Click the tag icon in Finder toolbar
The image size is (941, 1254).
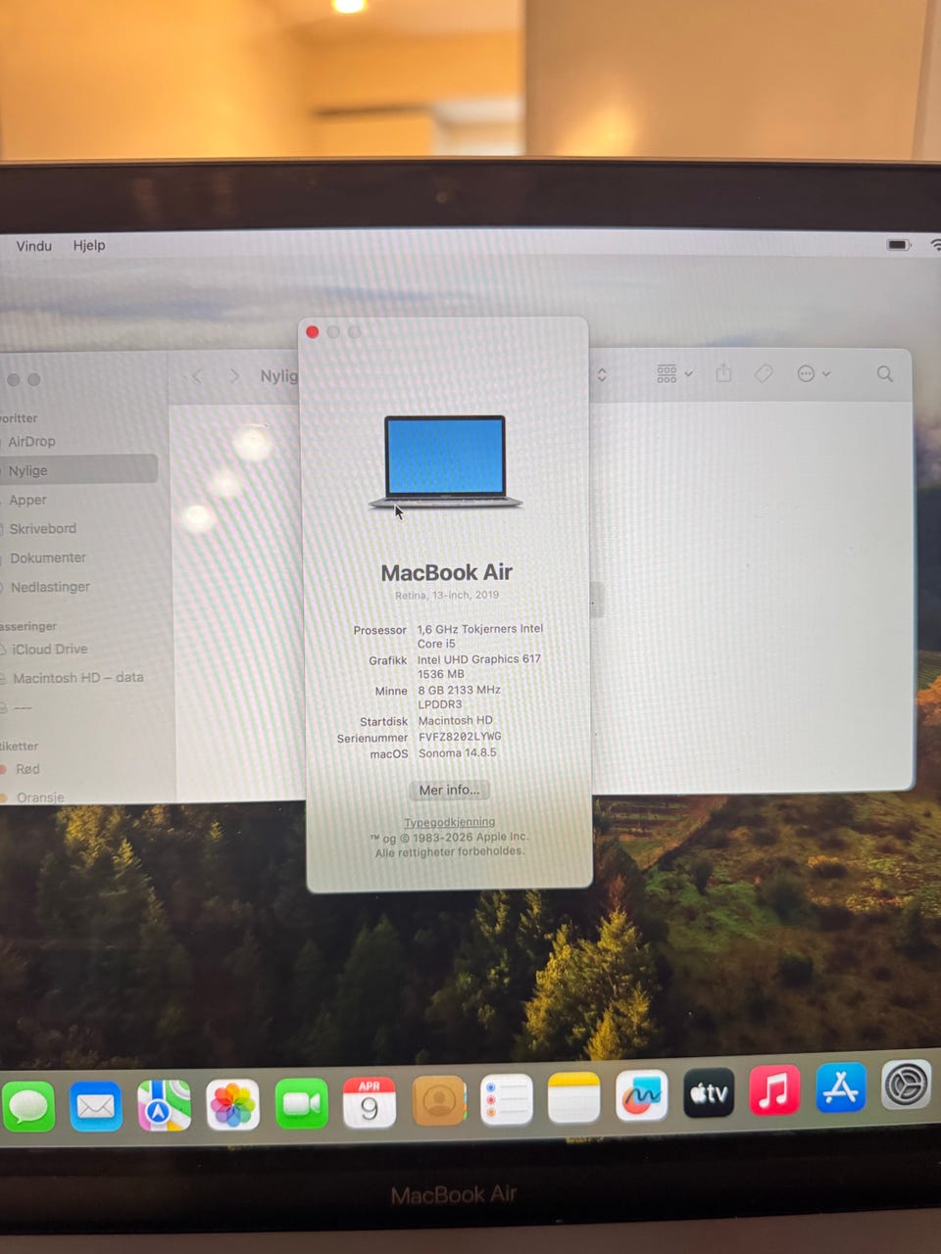click(764, 373)
